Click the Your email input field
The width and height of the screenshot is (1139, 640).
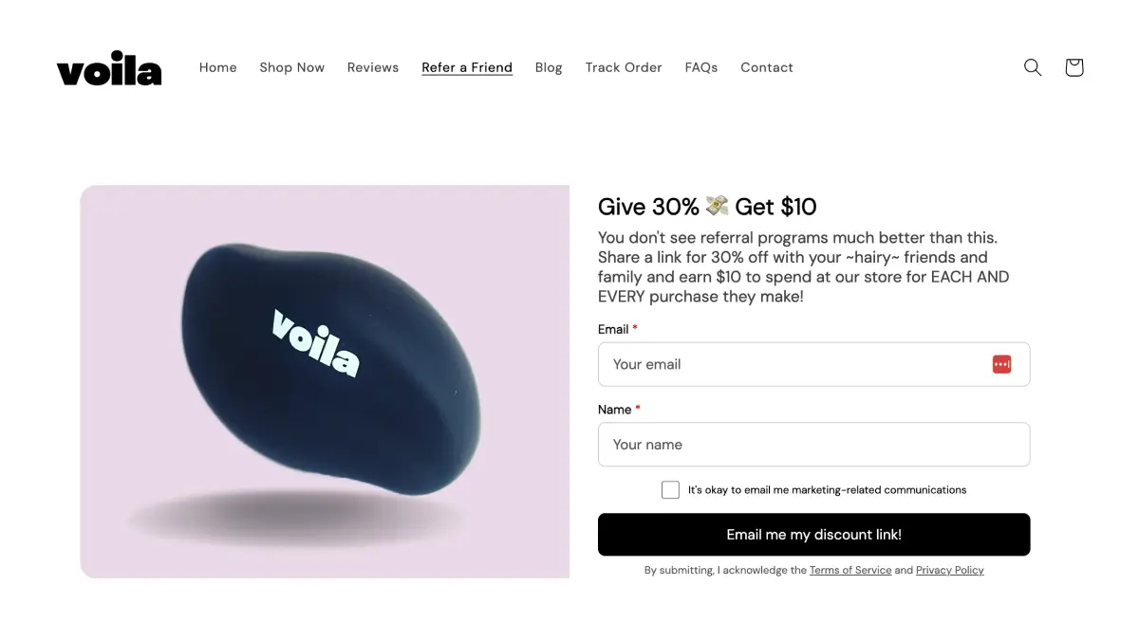(x=793, y=364)
